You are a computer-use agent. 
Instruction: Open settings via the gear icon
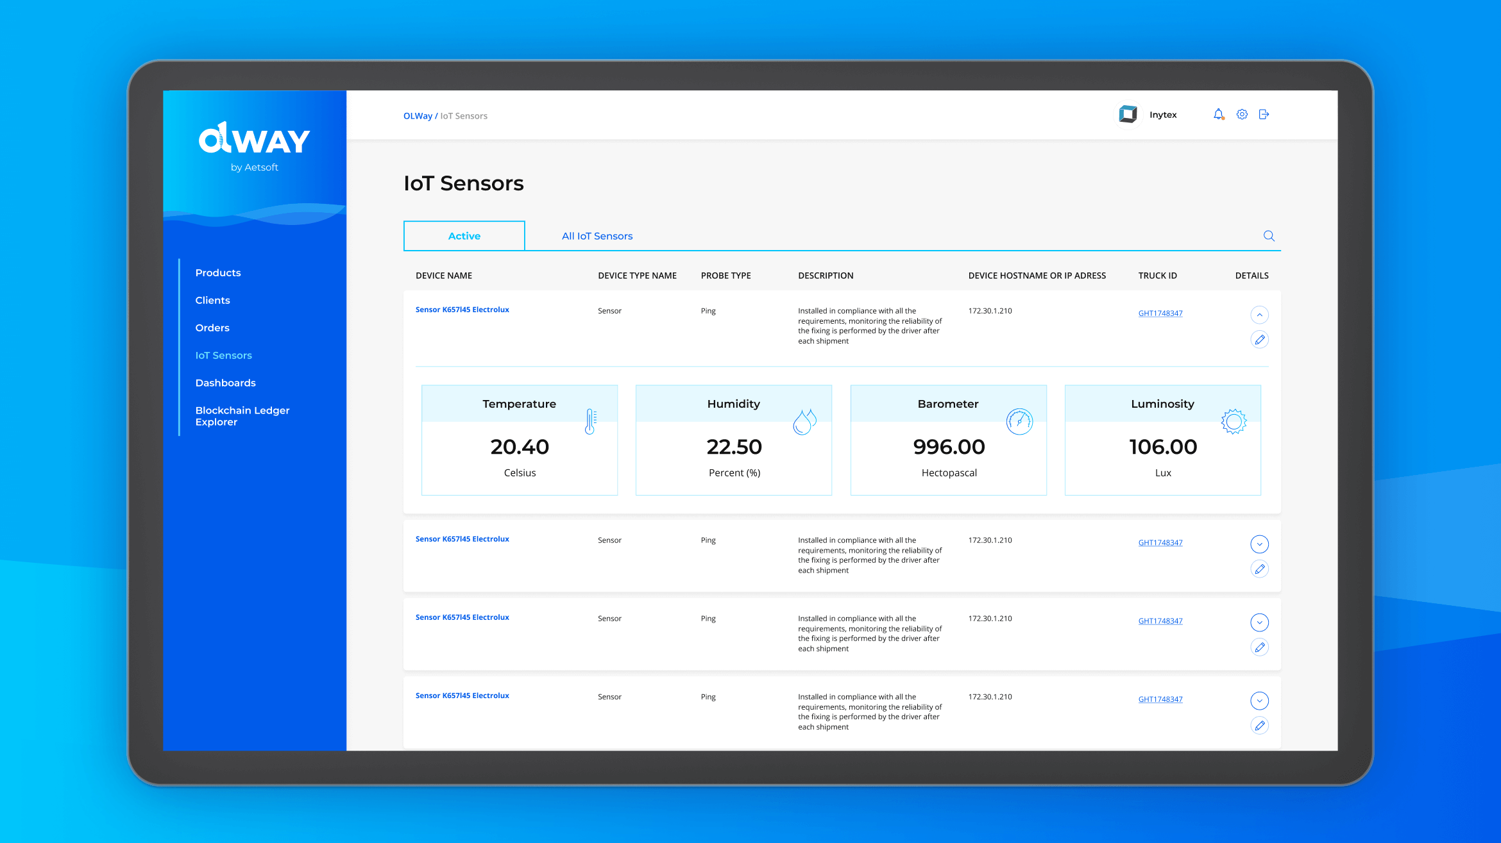pyautogui.click(x=1242, y=115)
